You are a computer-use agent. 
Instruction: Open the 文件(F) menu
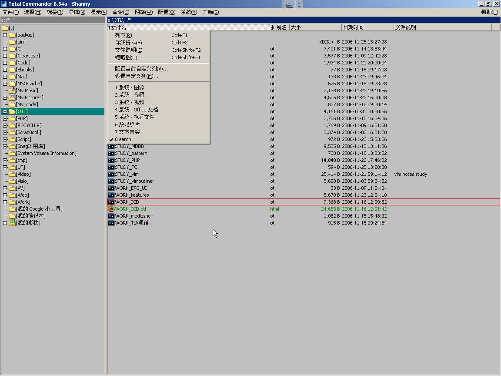tap(10, 12)
